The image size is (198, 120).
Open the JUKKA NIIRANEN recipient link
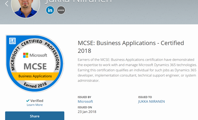coord(151,101)
